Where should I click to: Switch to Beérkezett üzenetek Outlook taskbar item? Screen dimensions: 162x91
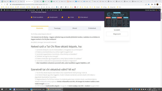tap(38, 89)
